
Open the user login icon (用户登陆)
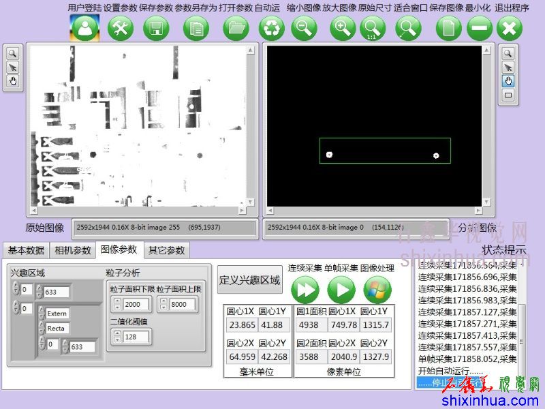pyautogui.click(x=84, y=28)
